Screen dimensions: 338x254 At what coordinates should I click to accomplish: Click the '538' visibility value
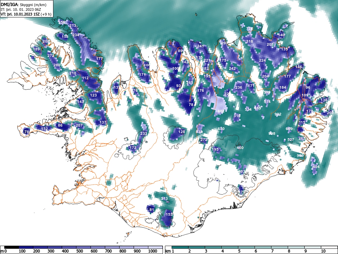pyautogui.click(x=199, y=132)
